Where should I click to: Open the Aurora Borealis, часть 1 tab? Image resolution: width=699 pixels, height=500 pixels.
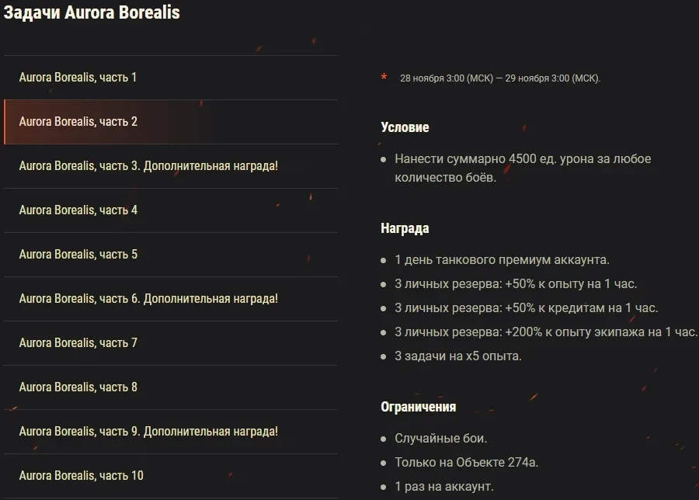[x=78, y=78]
